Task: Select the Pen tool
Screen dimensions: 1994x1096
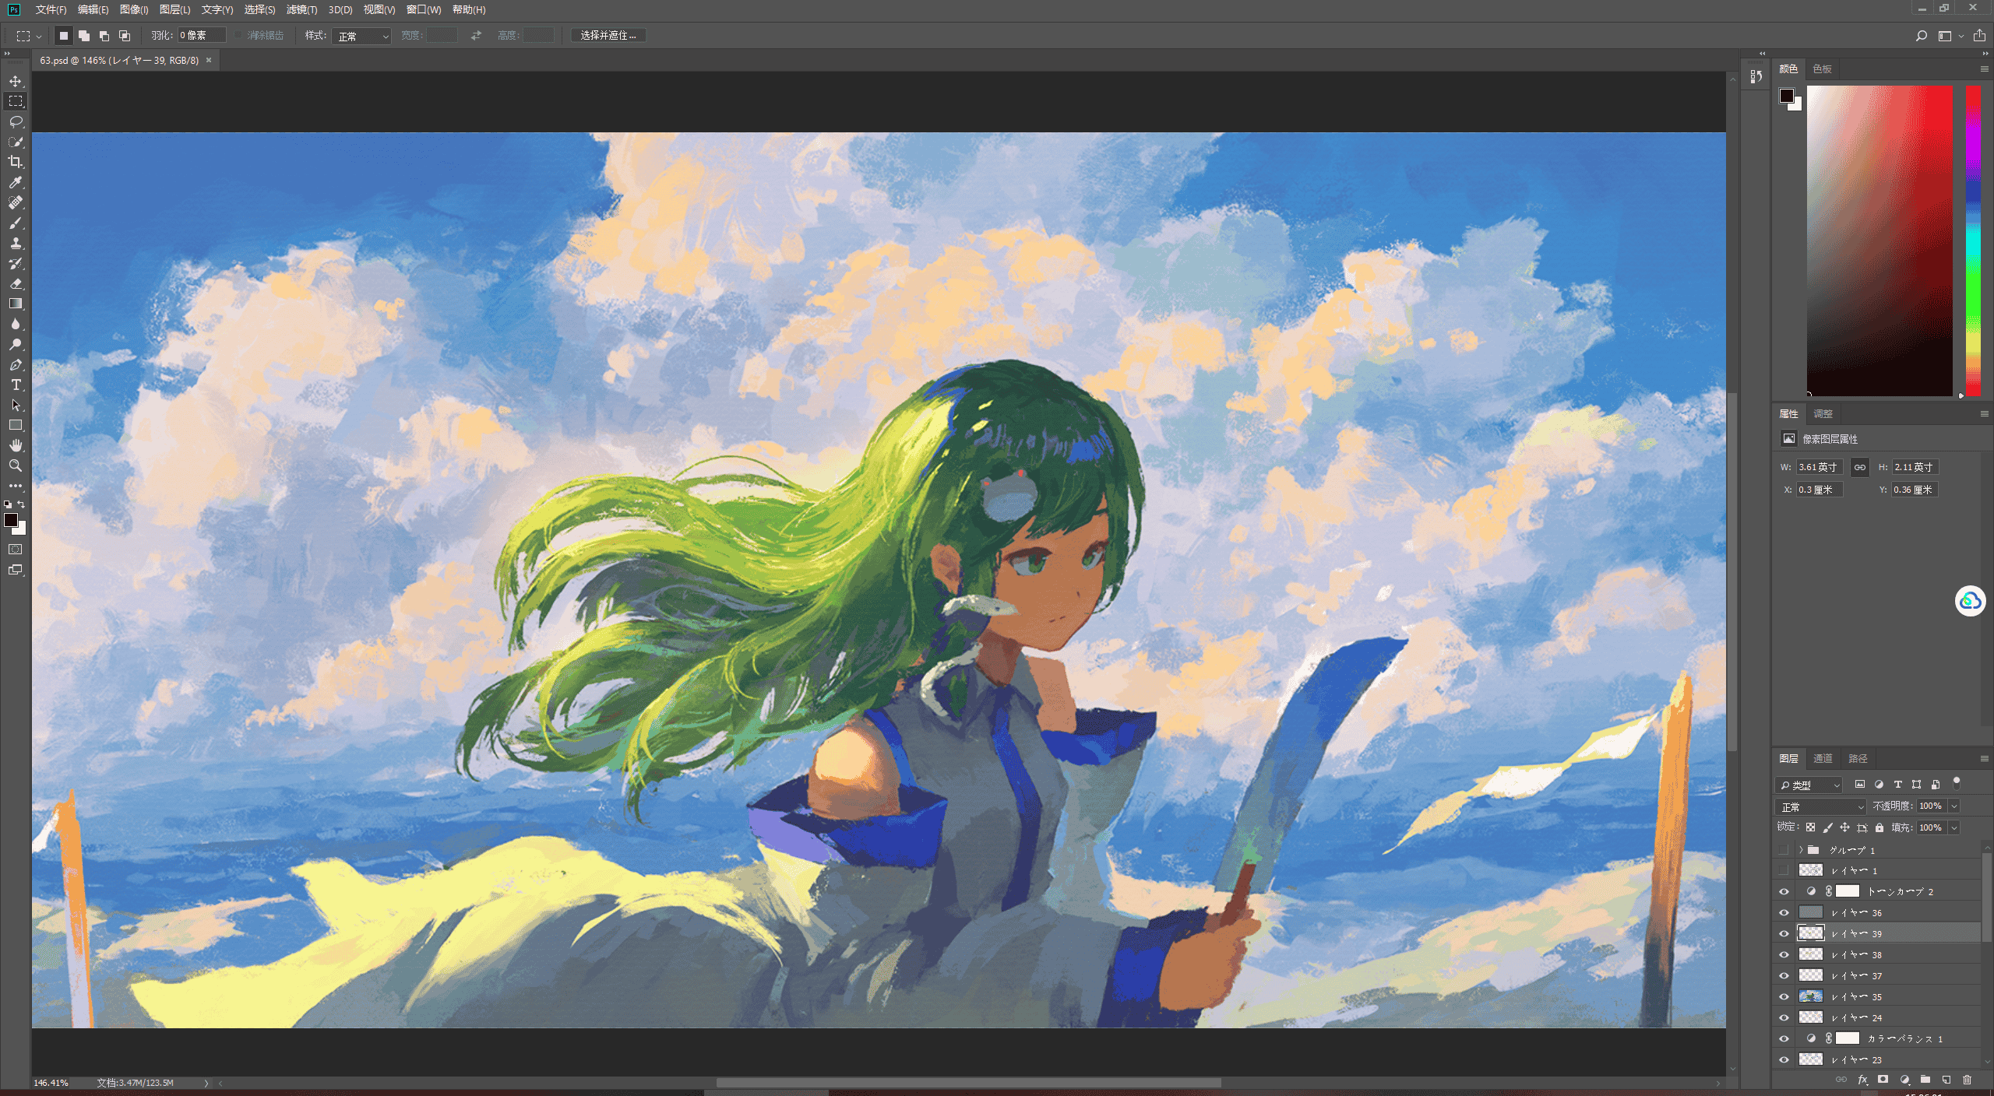Action: tap(16, 364)
